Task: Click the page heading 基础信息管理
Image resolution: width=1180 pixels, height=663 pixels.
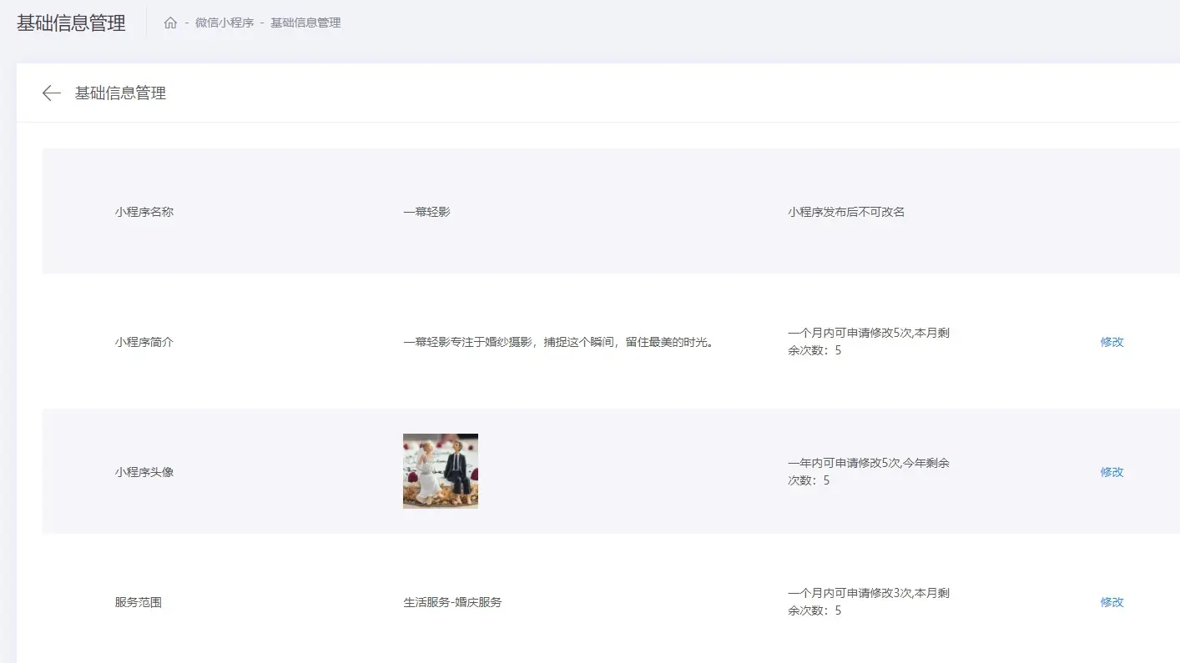Action: 71,23
